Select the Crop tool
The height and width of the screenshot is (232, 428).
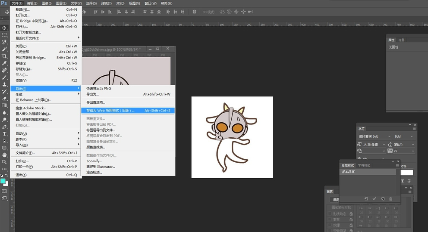click(x=4, y=56)
